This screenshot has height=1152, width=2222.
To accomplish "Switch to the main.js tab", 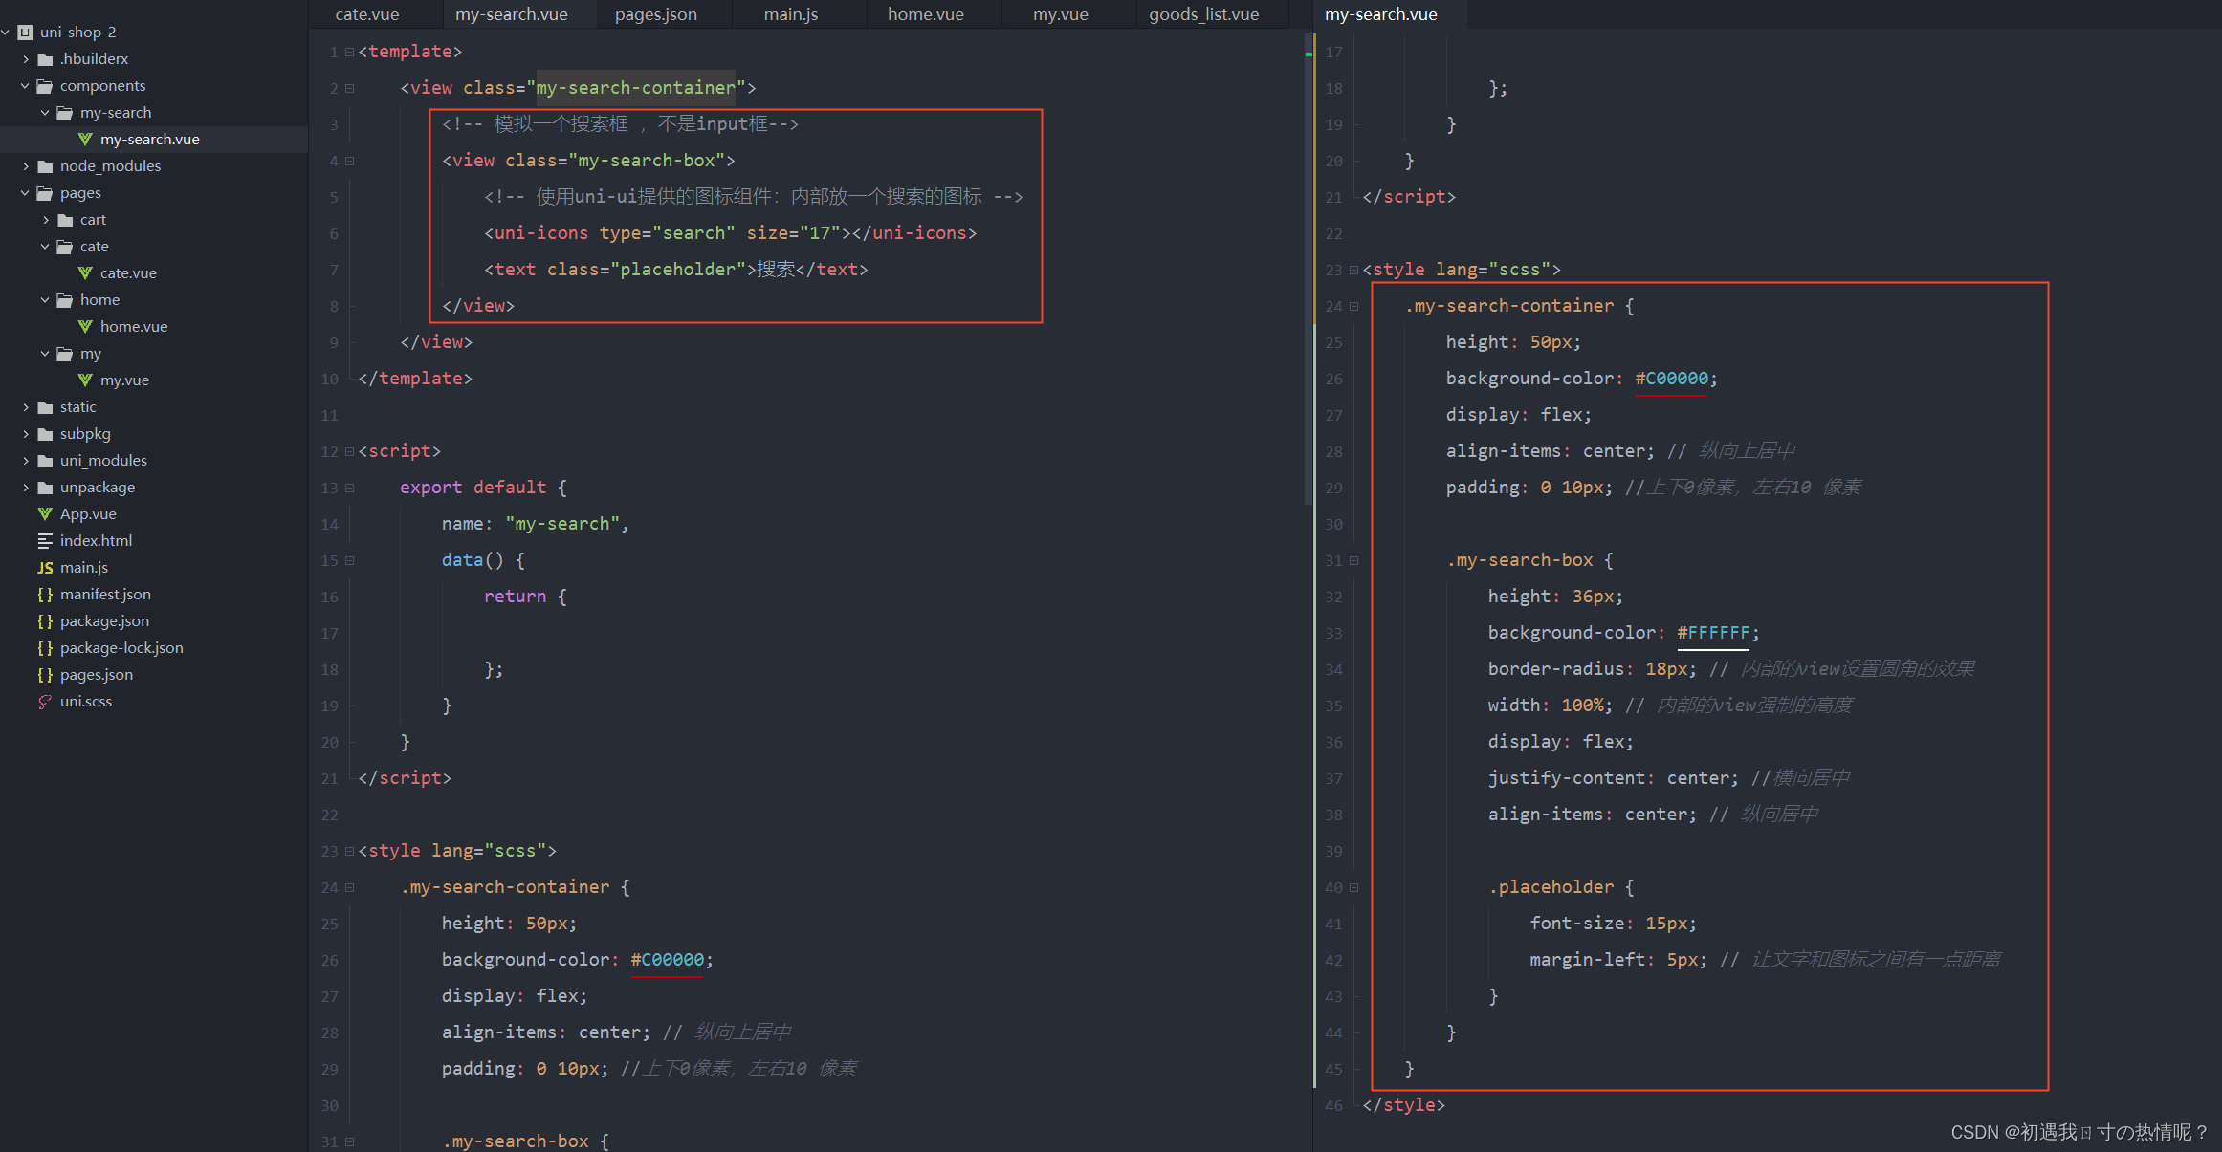I will (791, 14).
